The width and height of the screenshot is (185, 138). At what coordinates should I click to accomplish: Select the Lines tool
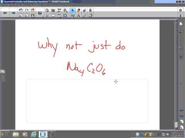pos(84,16)
